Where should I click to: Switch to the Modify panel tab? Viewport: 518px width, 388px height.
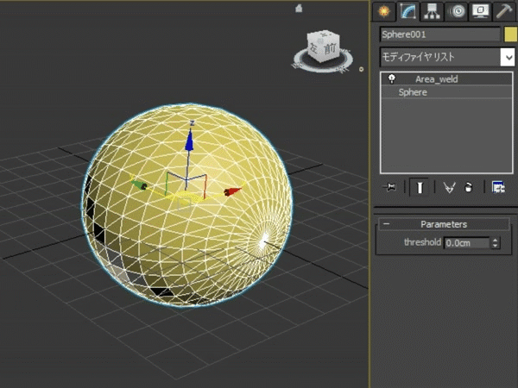pos(408,11)
